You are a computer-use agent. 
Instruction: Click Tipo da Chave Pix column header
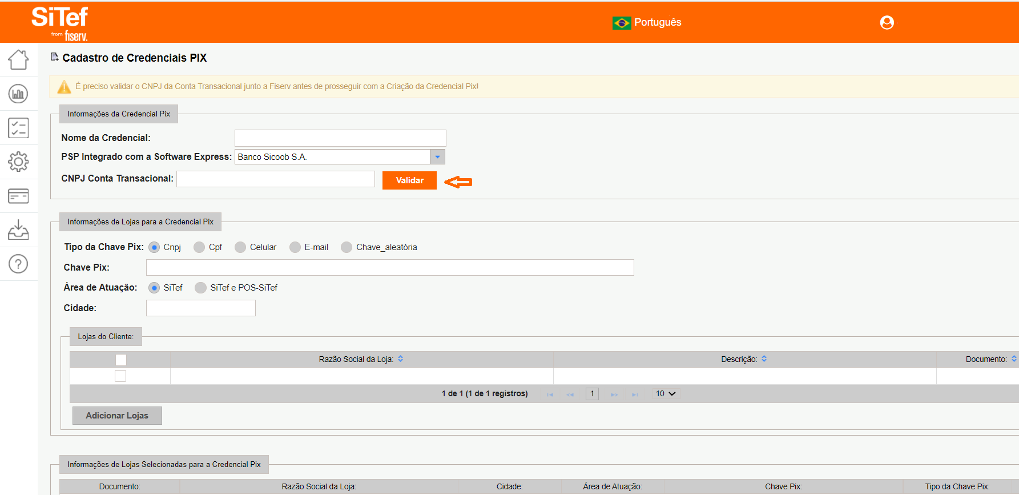[957, 487]
